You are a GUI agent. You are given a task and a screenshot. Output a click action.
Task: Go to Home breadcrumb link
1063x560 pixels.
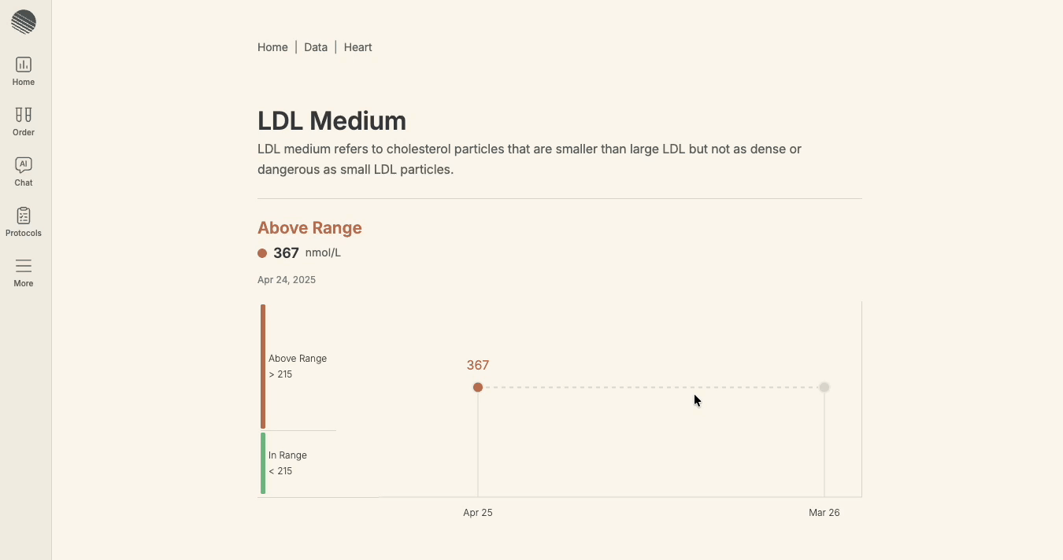click(x=272, y=47)
